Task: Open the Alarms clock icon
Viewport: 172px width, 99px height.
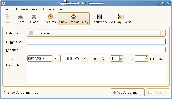Action: [x=50, y=17]
